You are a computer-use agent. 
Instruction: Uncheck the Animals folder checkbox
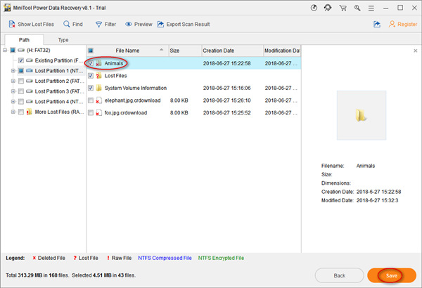pyautogui.click(x=91, y=63)
